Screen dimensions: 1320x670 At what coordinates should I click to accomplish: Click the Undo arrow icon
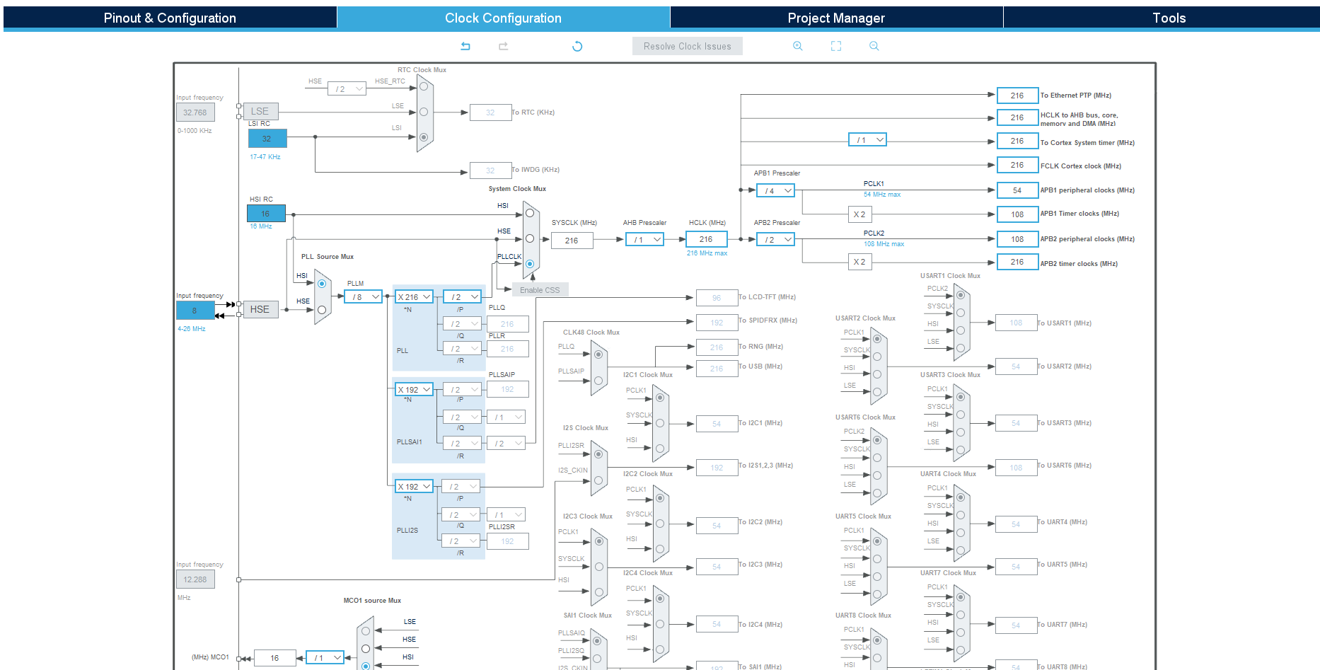(x=465, y=46)
